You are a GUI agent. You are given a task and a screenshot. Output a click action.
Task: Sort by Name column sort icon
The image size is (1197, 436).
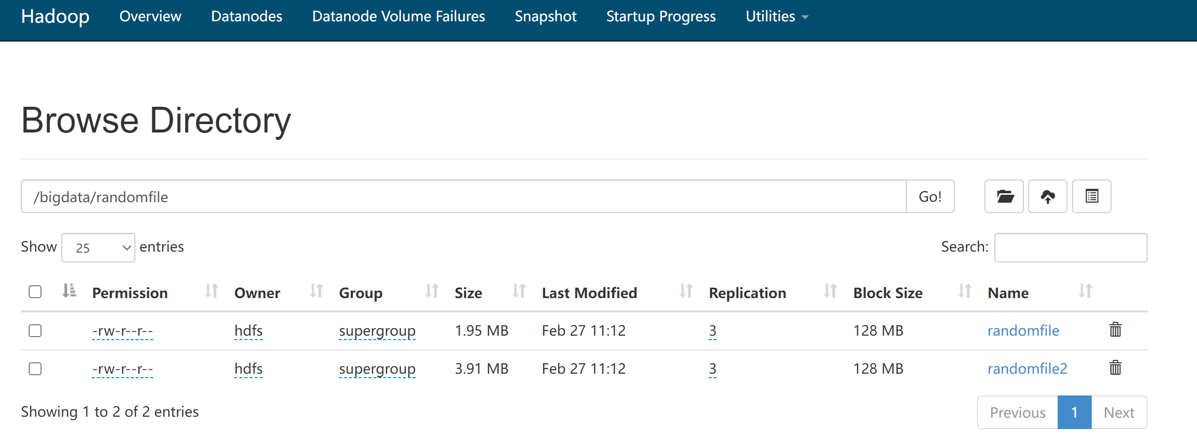(1085, 291)
